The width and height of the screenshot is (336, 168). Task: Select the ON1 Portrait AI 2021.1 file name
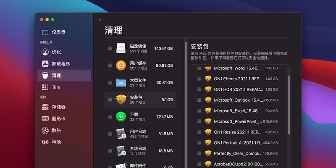238,143
